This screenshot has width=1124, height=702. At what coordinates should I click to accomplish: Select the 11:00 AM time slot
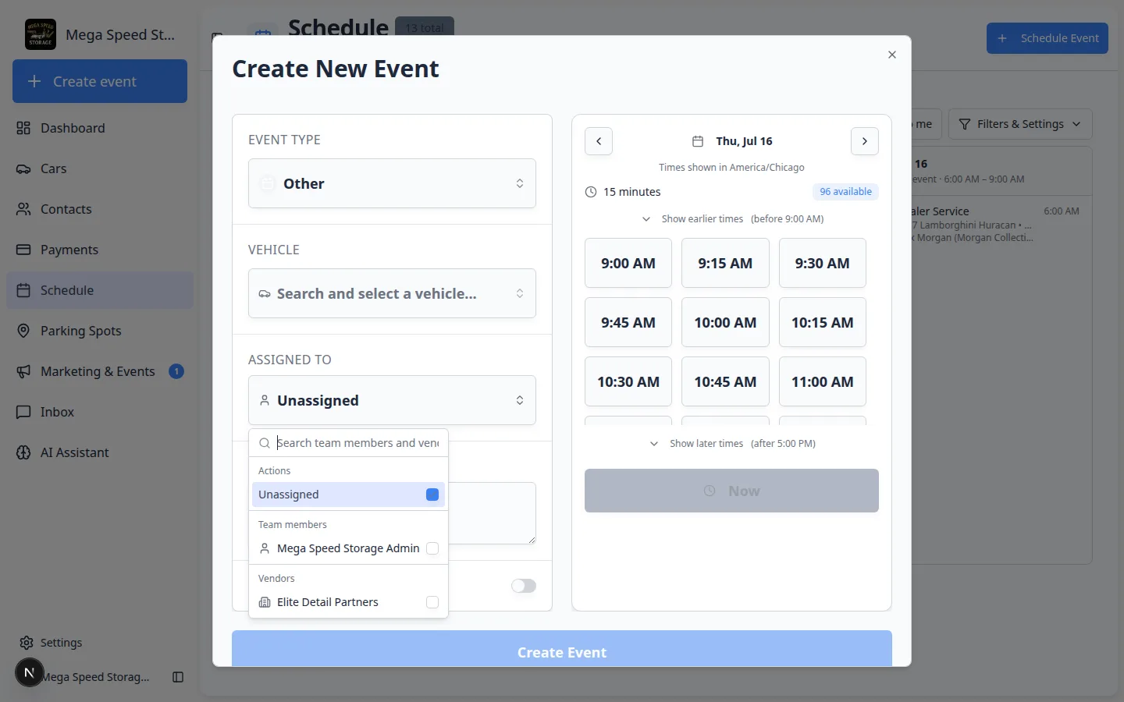[823, 381]
